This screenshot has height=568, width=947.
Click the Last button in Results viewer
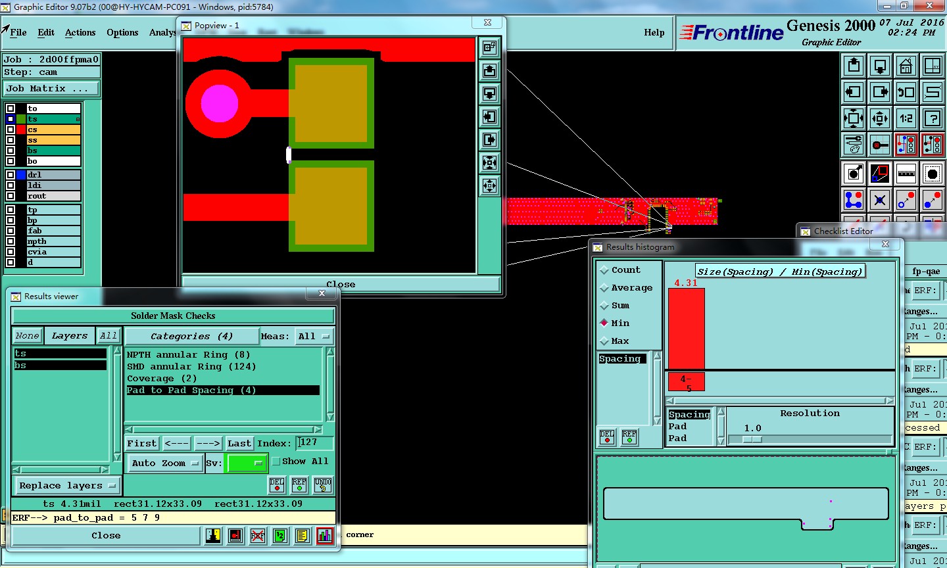(x=239, y=444)
